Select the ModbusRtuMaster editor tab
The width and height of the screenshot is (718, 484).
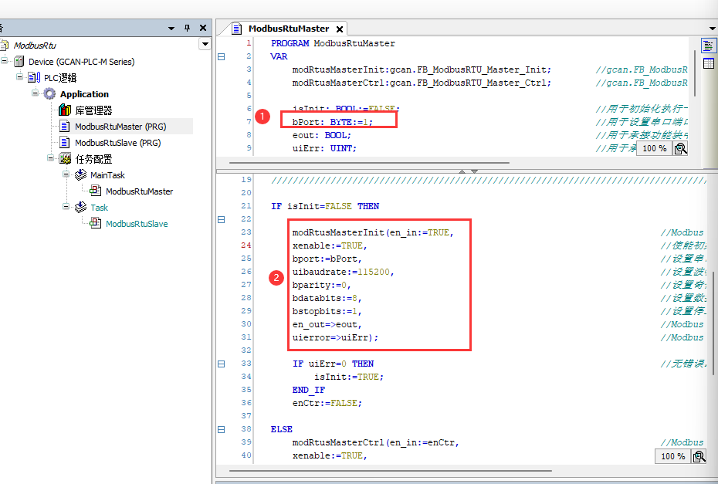tap(288, 29)
